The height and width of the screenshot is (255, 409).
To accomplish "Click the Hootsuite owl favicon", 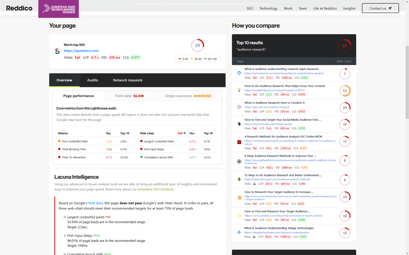I will [239, 124].
